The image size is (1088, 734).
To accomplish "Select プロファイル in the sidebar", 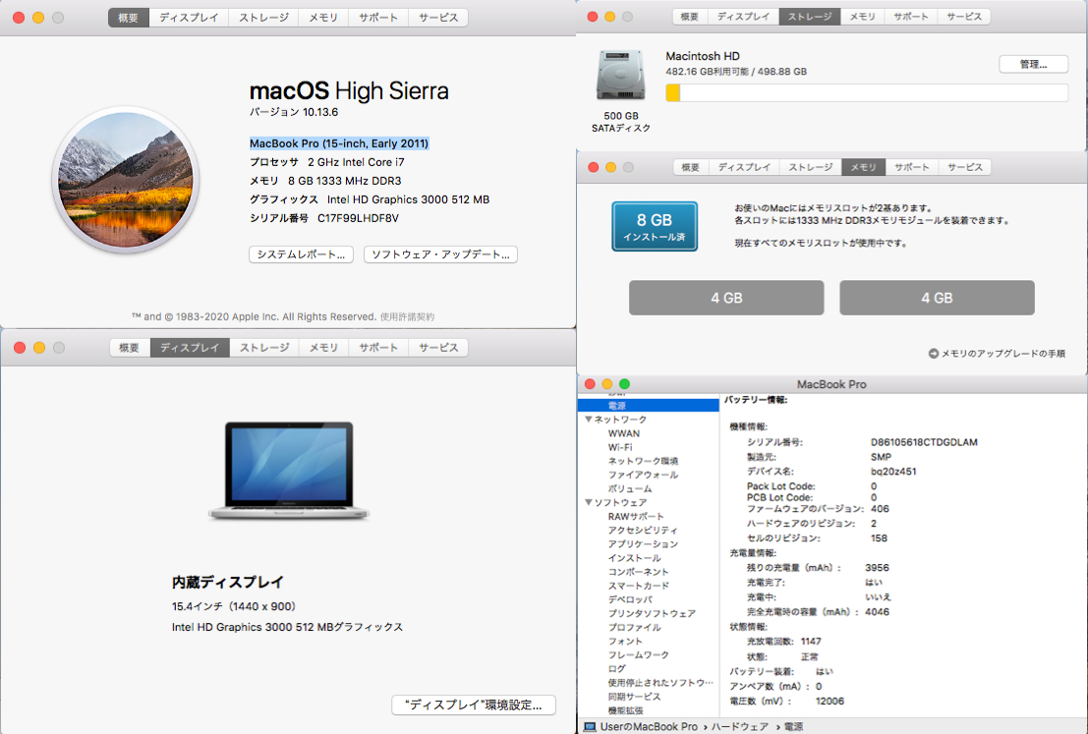I will (634, 628).
